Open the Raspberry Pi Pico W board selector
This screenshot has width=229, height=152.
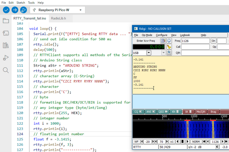pos(57,10)
